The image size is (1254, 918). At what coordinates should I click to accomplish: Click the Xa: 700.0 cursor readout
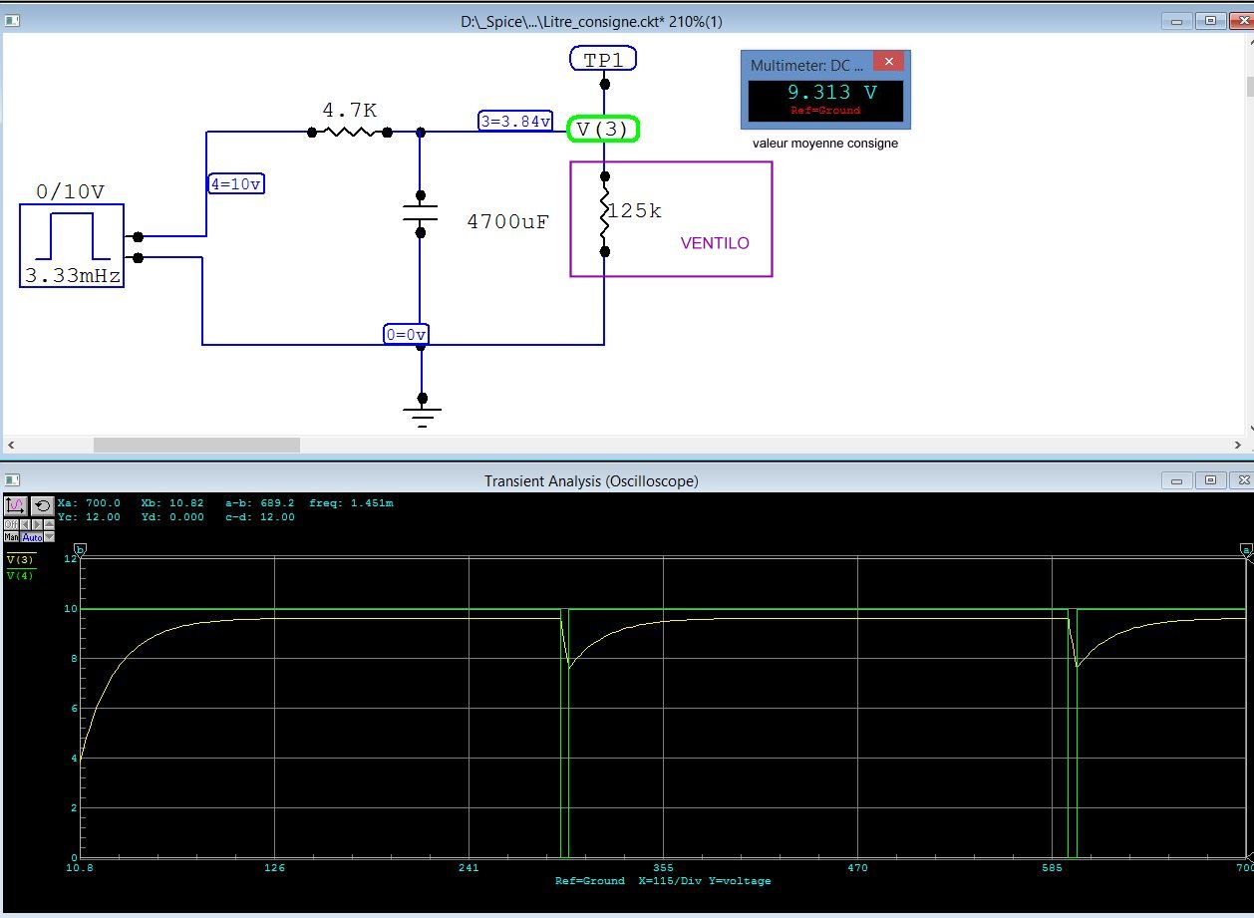(x=89, y=503)
